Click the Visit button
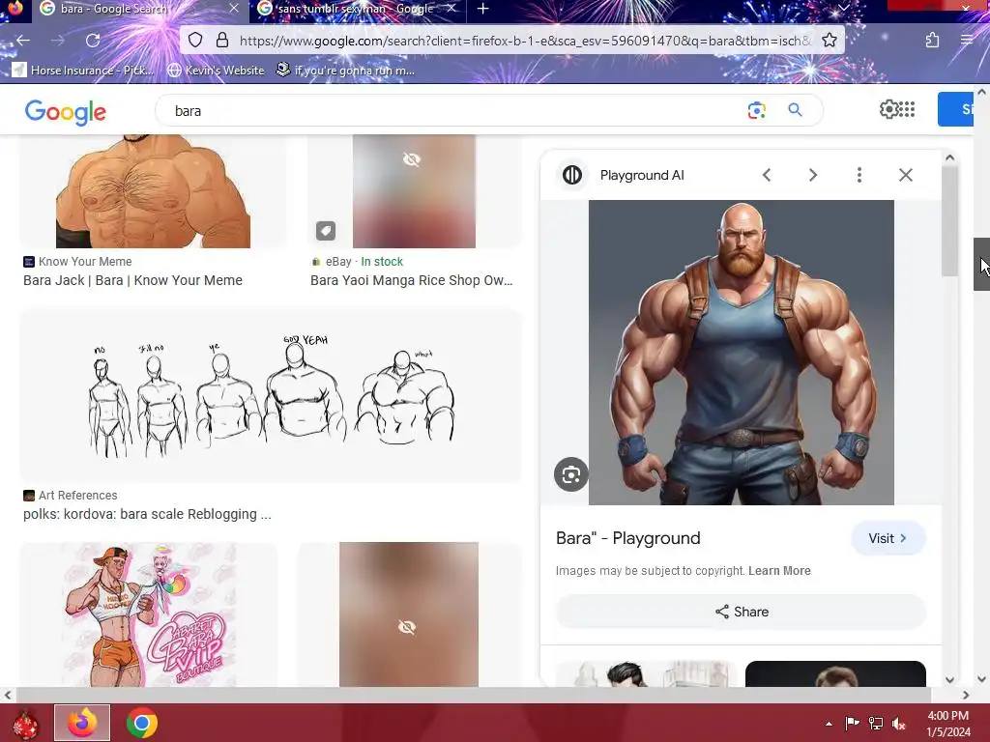 click(x=888, y=538)
